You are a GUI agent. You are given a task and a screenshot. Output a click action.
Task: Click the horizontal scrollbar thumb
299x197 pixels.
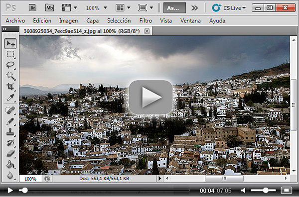tap(224, 179)
